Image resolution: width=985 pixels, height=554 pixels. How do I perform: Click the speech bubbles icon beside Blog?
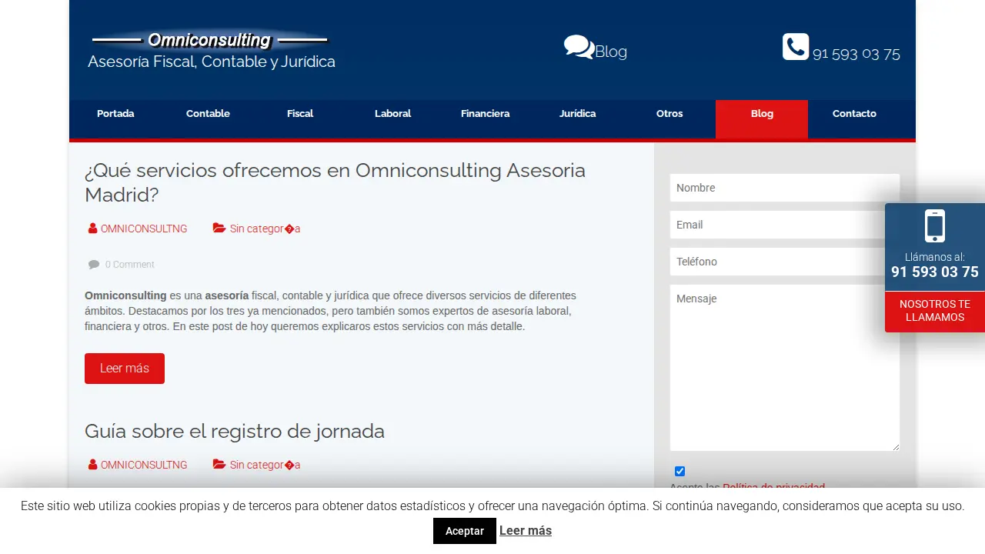click(x=579, y=47)
